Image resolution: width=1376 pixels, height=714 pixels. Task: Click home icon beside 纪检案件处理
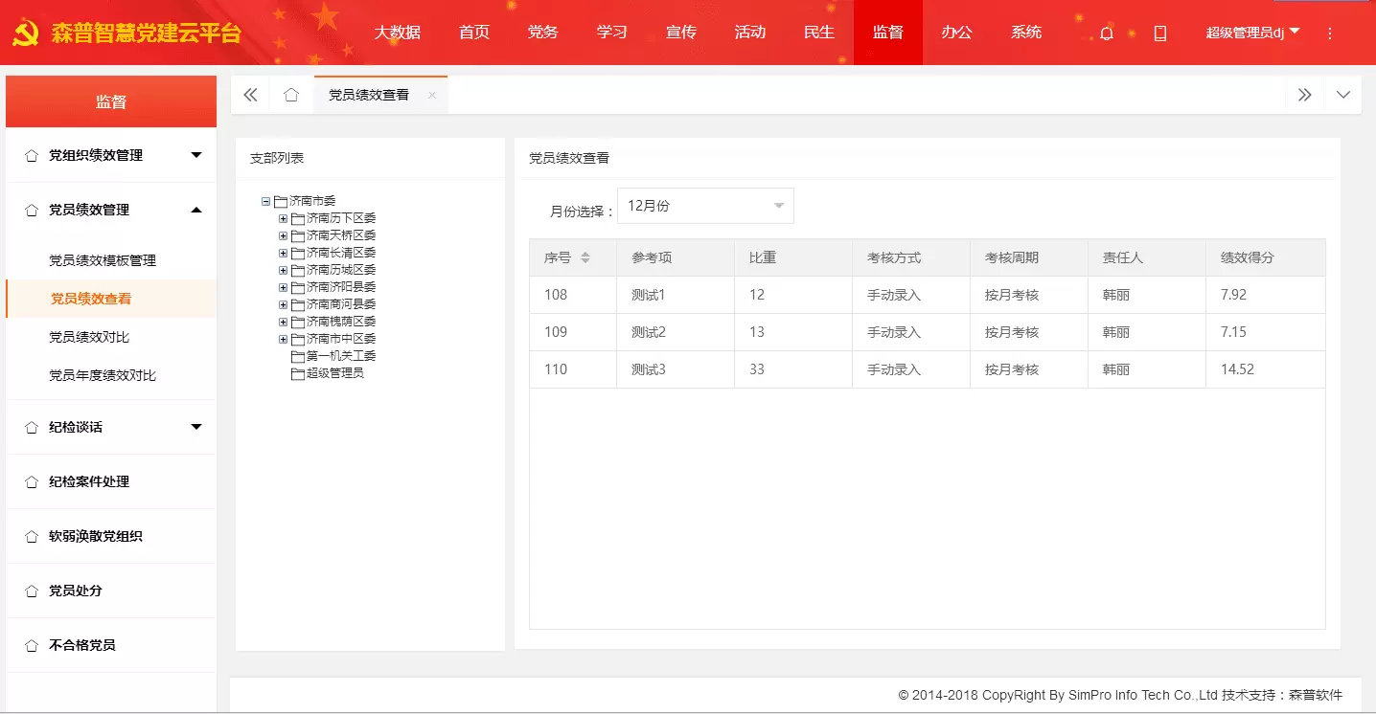pos(32,481)
